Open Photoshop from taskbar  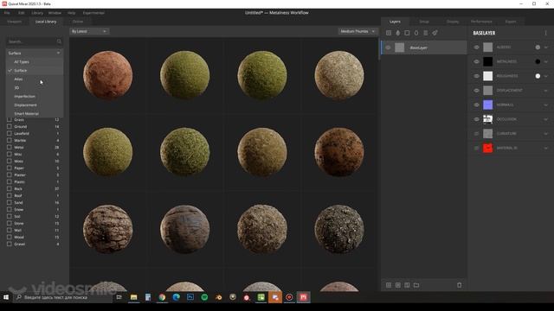(x=190, y=297)
